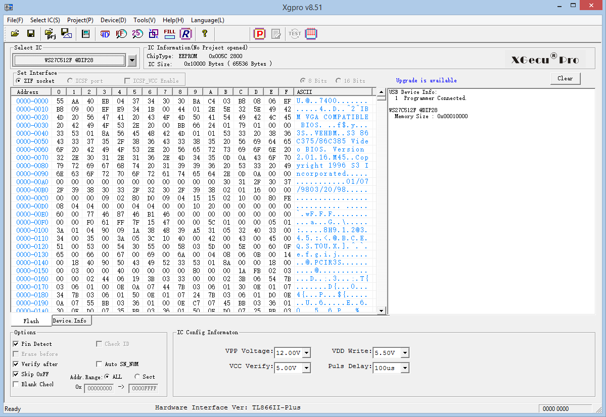Open Select IC(S) menu
Image resolution: width=606 pixels, height=417 pixels.
pyautogui.click(x=45, y=20)
